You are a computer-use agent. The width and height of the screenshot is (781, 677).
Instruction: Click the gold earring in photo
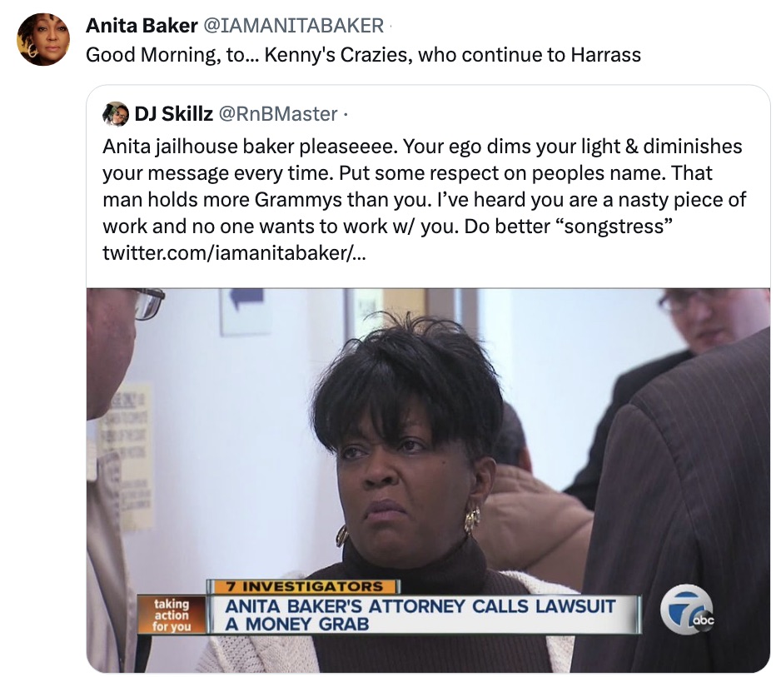click(471, 520)
